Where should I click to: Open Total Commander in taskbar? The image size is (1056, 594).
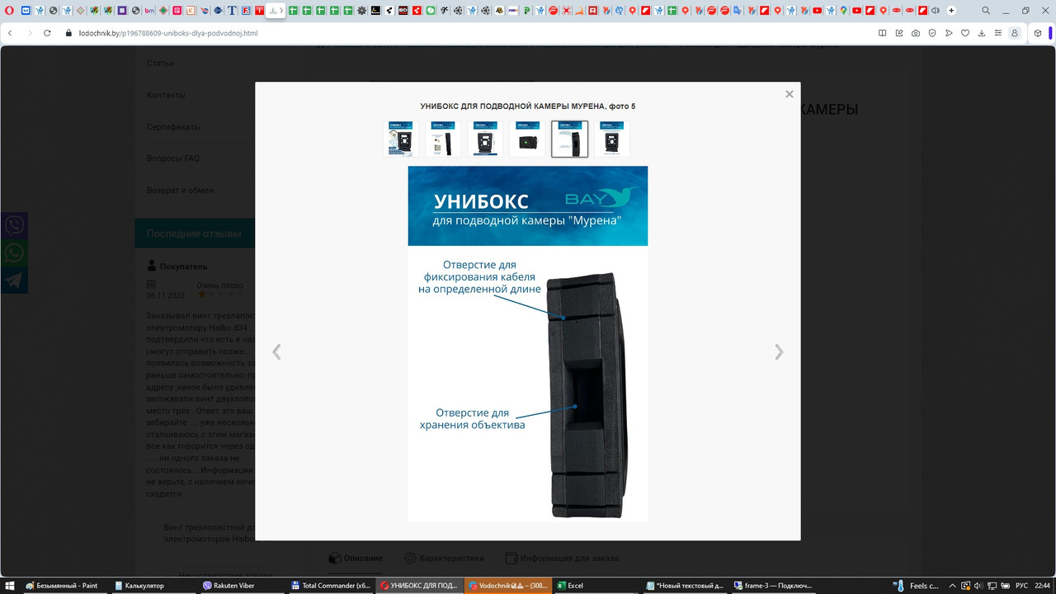[330, 586]
